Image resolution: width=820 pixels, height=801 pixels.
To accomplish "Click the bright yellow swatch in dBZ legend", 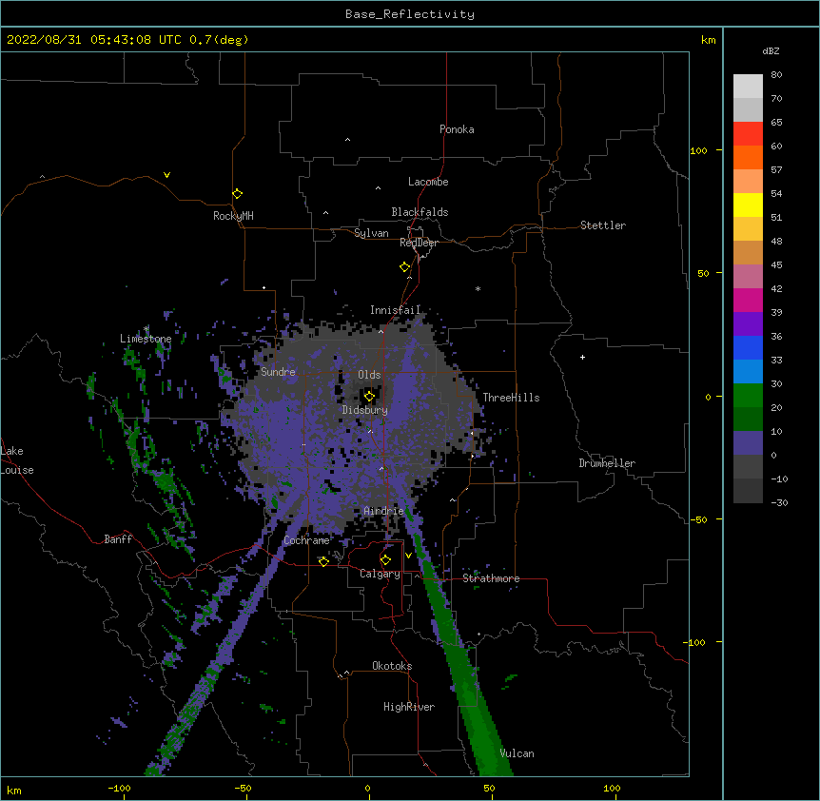I will (748, 205).
